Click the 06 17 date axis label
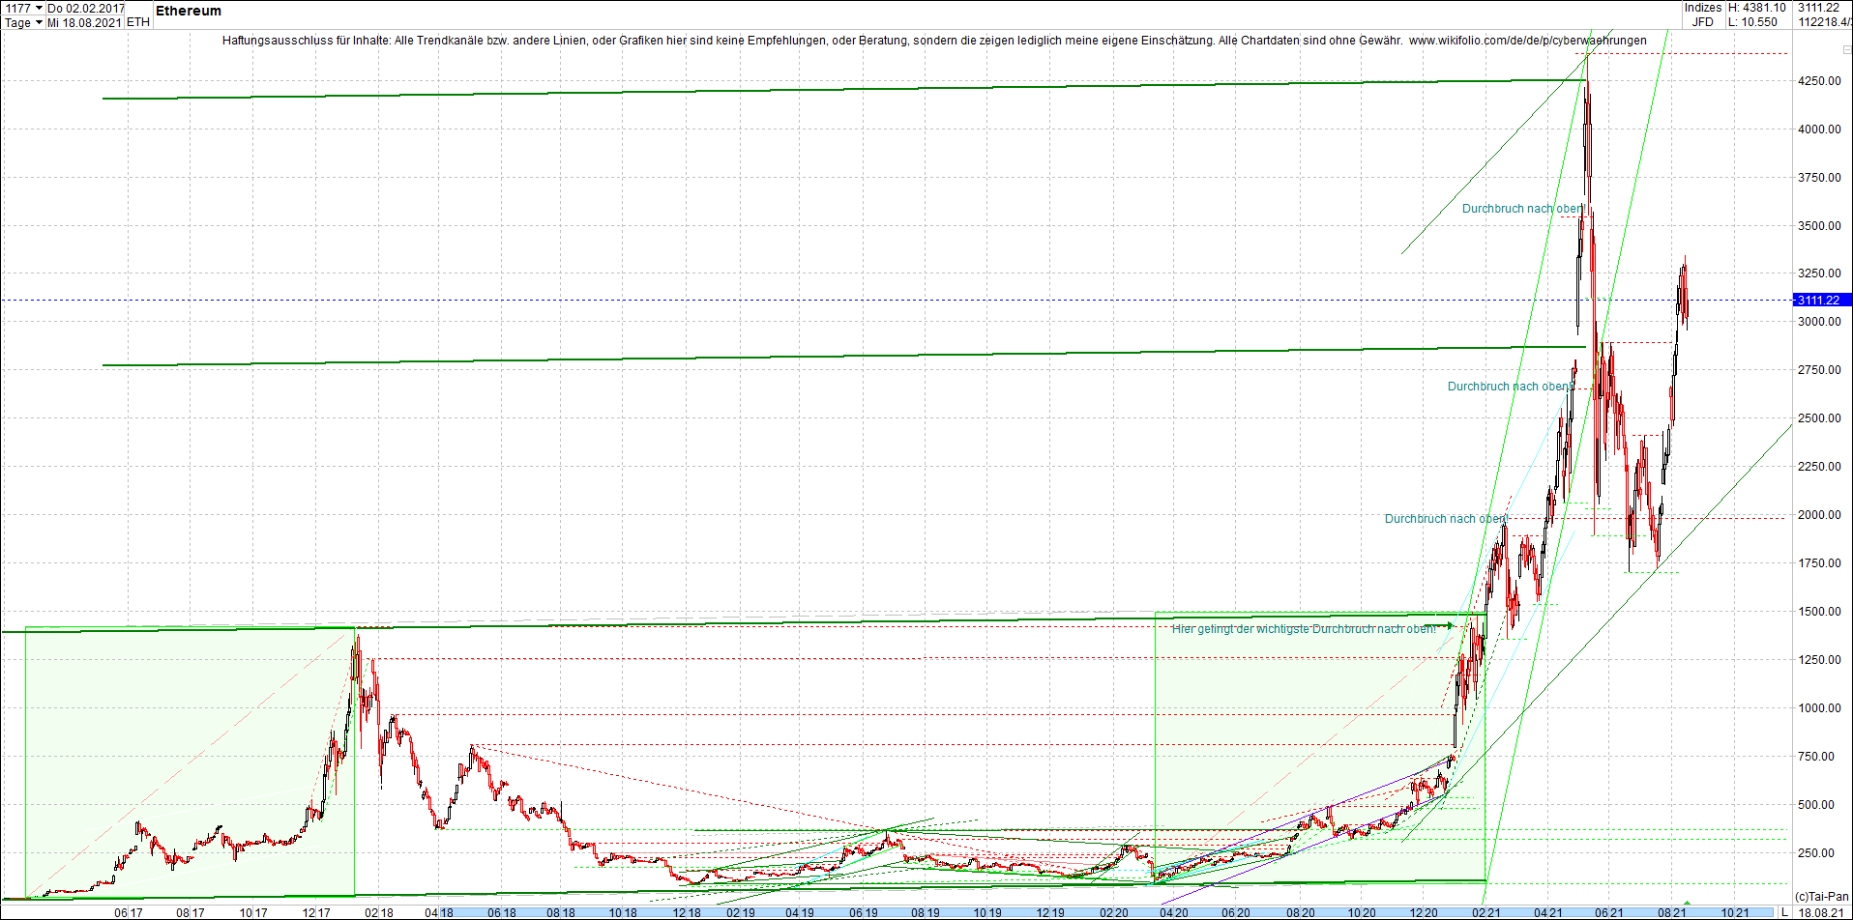The height and width of the screenshot is (920, 1853). pyautogui.click(x=129, y=913)
